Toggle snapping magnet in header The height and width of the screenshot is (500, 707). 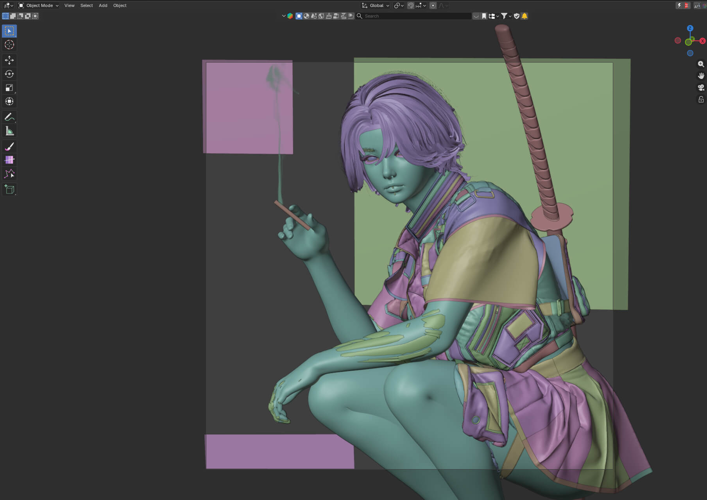[x=411, y=5]
